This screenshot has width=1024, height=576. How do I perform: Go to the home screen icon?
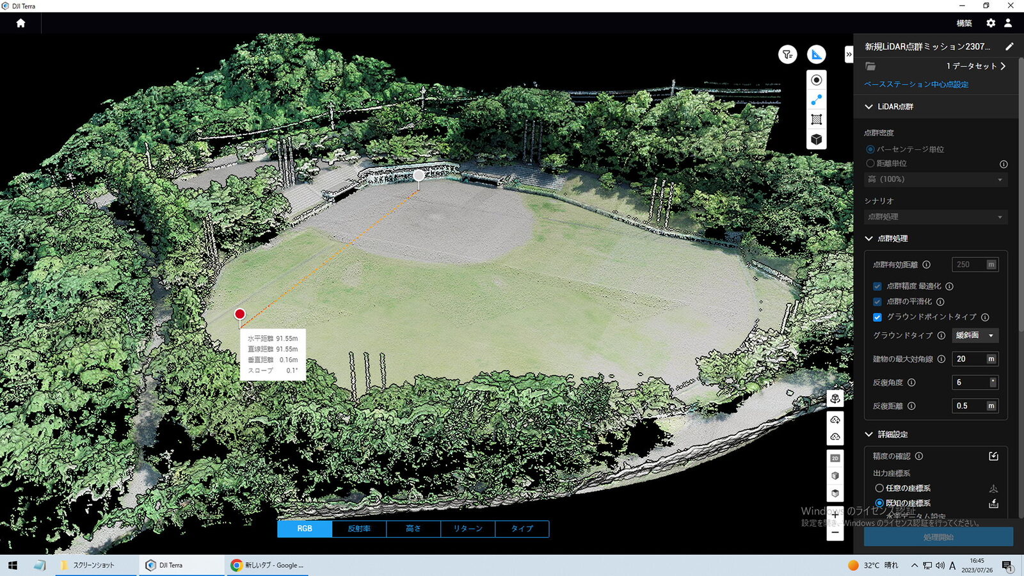pos(20,23)
